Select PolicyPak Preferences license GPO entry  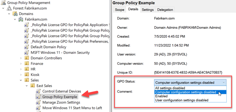(x=70, y=41)
